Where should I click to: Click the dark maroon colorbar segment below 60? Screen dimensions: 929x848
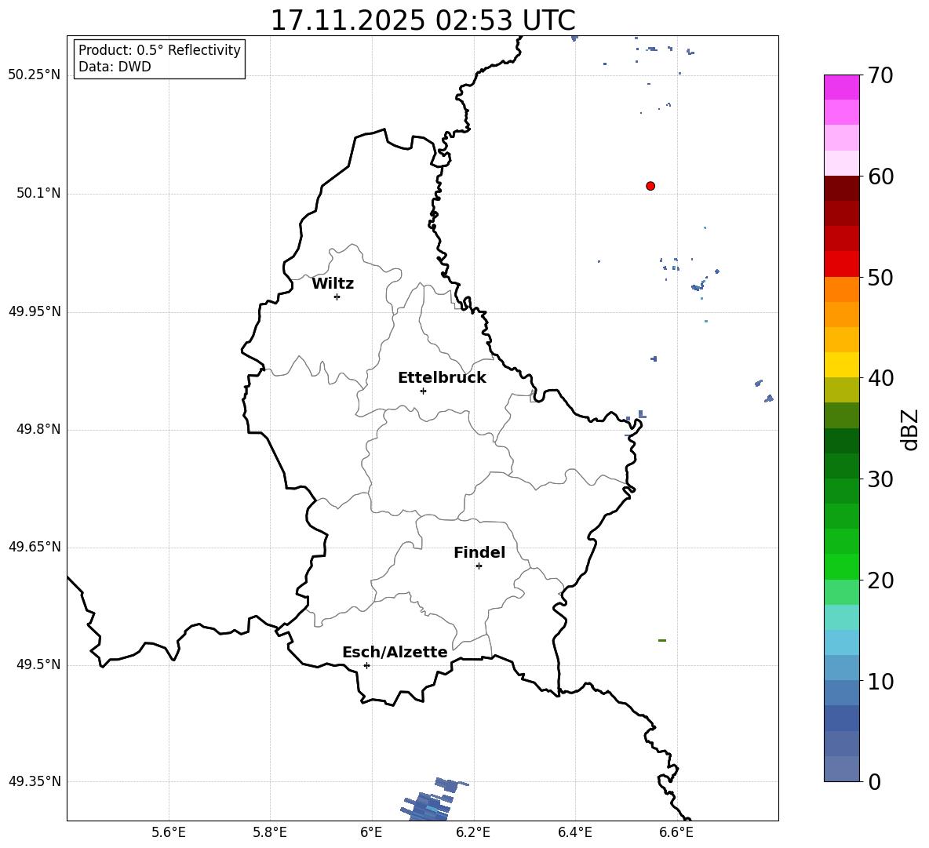click(842, 188)
